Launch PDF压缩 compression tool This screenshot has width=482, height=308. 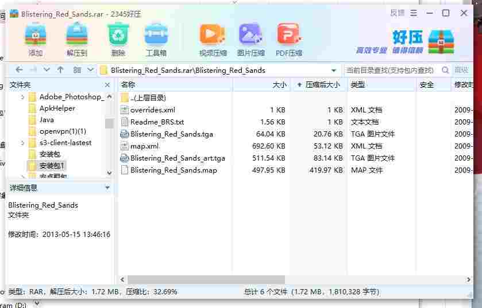coord(289,34)
